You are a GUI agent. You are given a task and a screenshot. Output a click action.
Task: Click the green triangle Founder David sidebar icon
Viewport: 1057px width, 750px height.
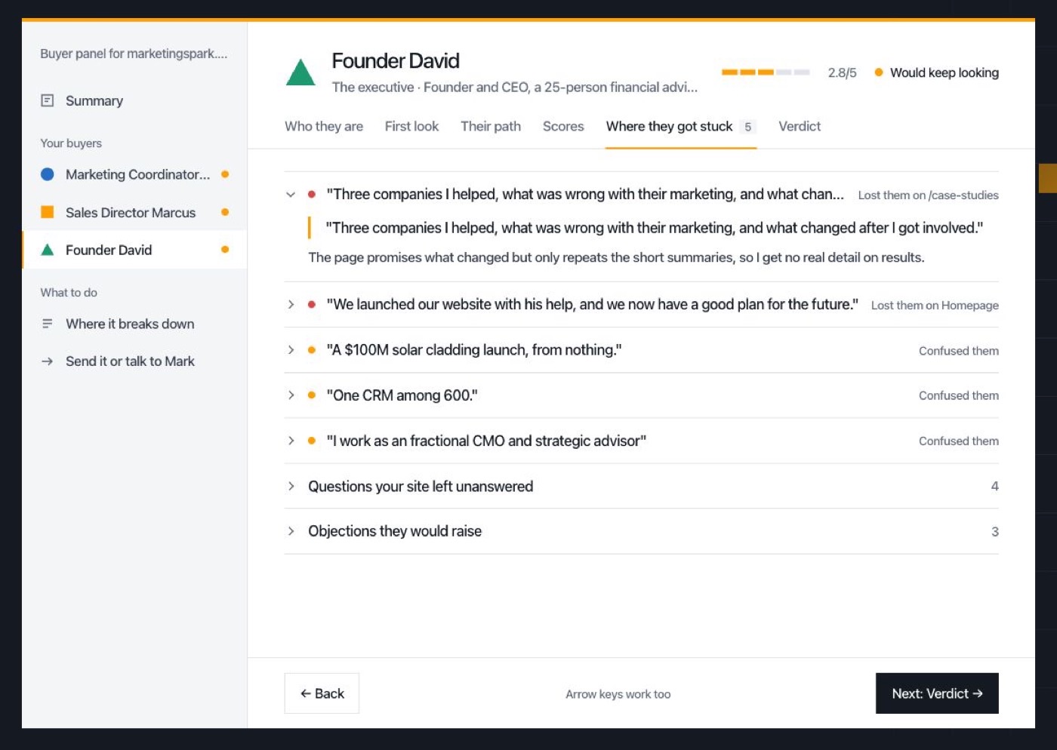pyautogui.click(x=47, y=250)
